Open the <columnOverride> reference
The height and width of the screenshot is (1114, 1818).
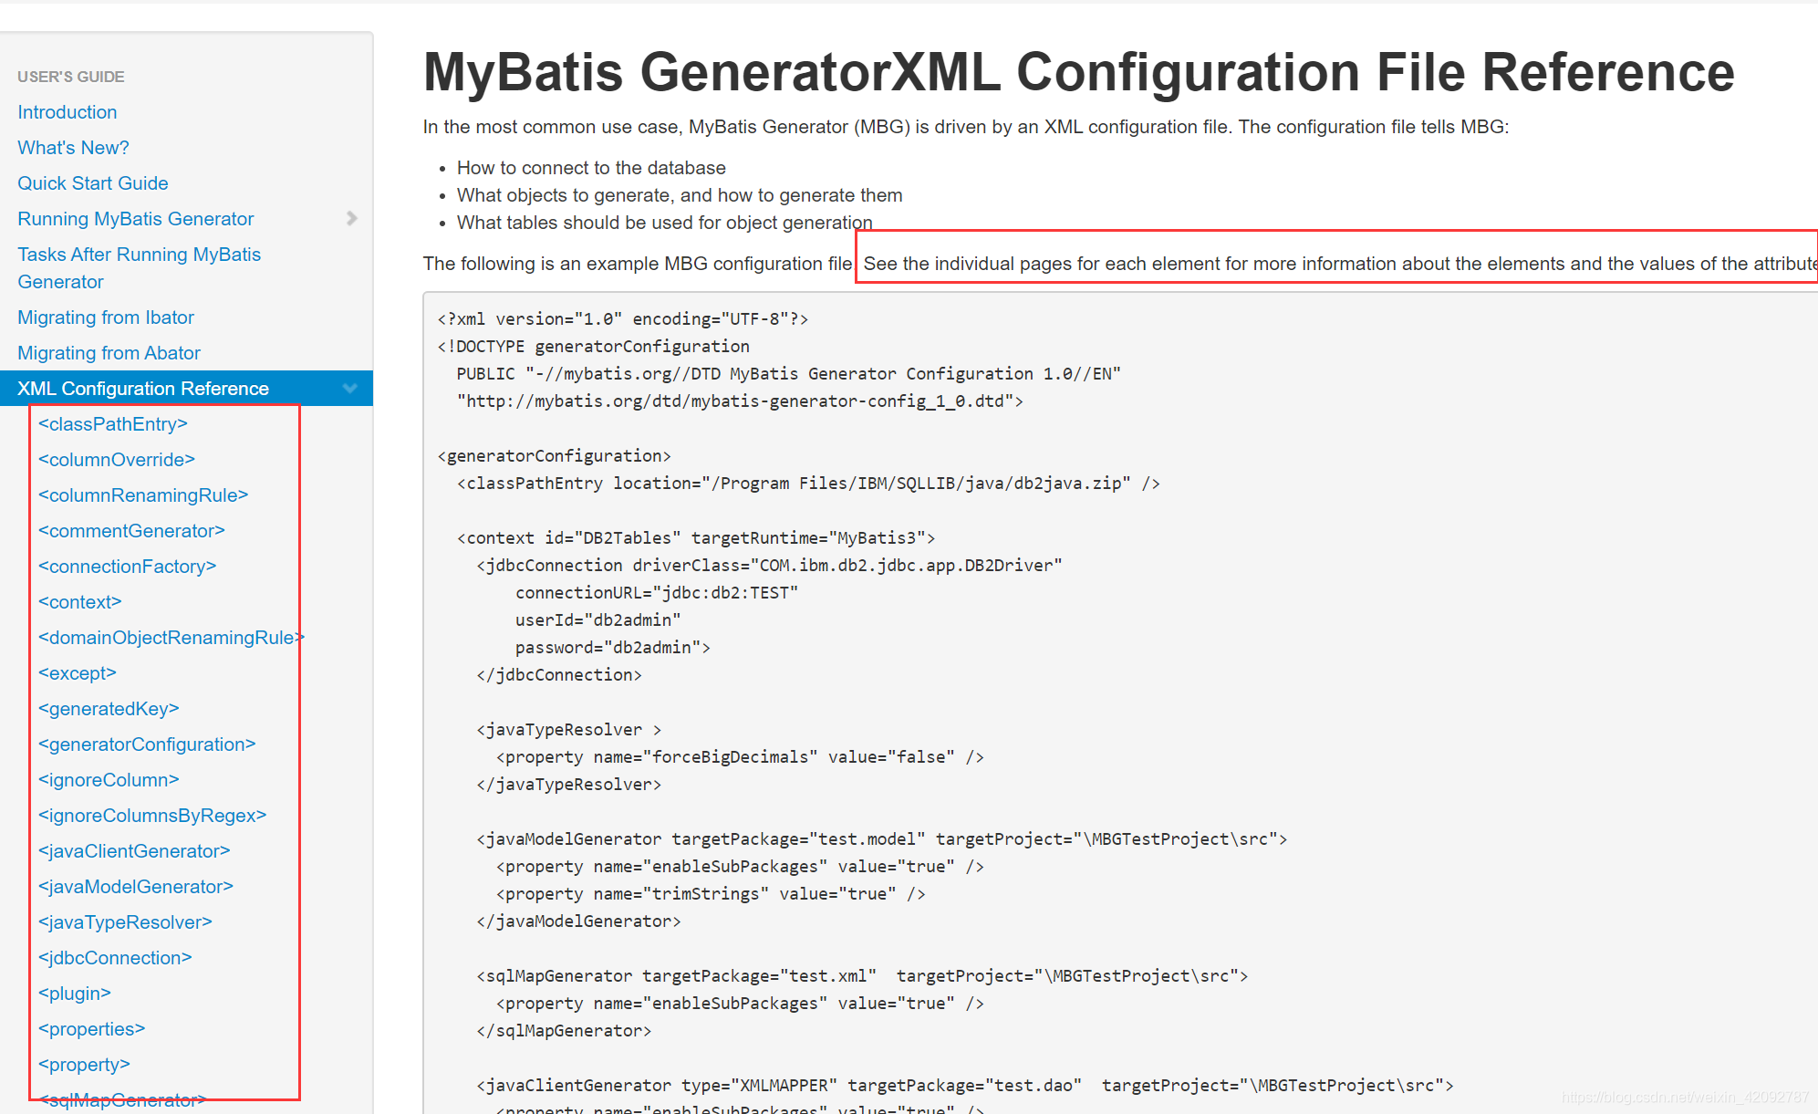click(x=117, y=460)
